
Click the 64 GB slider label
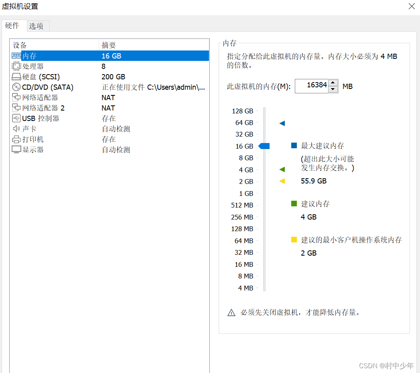(244, 123)
